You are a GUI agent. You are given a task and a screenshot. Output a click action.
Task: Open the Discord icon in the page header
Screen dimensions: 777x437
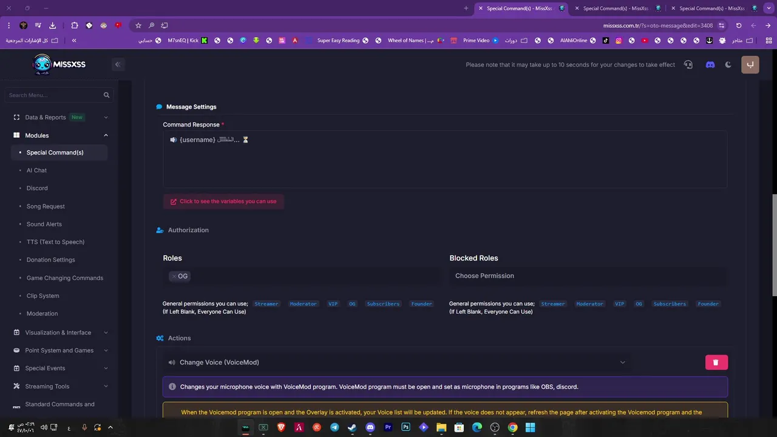tap(710, 64)
